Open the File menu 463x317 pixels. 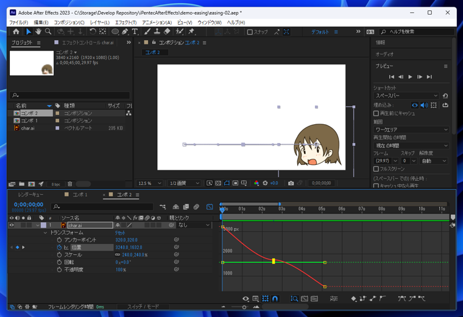click(18, 23)
